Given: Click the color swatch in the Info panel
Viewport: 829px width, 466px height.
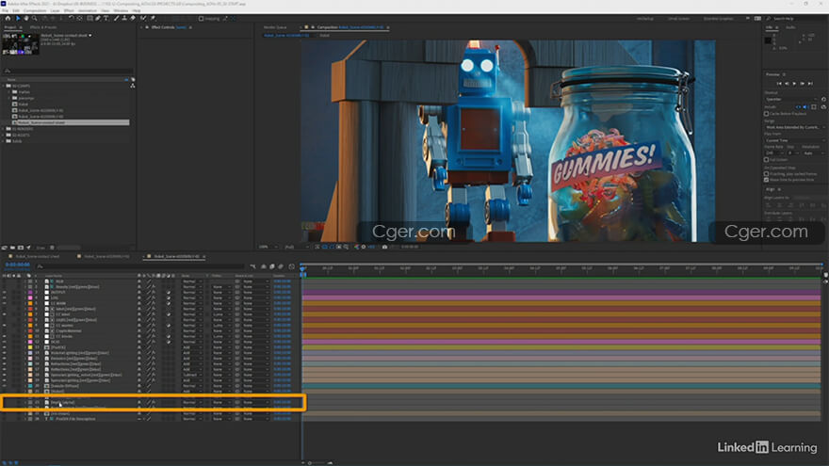Looking at the screenshot, I should (768, 40).
